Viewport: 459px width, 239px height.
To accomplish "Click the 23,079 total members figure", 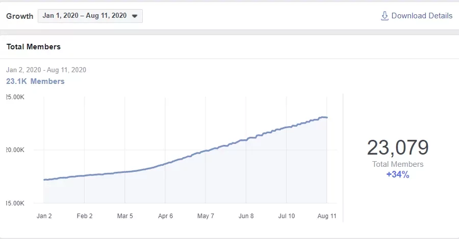I will tap(398, 147).
